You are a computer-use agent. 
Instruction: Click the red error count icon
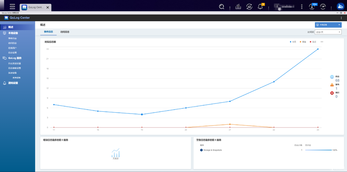point(332,93)
